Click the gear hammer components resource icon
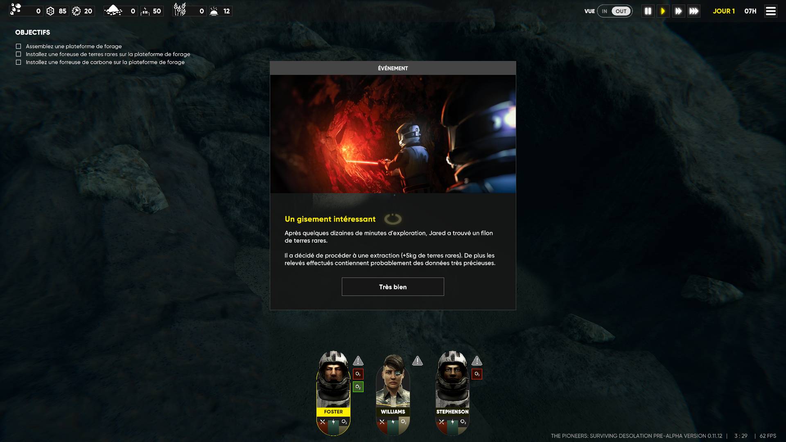The height and width of the screenshot is (442, 786). tap(76, 11)
